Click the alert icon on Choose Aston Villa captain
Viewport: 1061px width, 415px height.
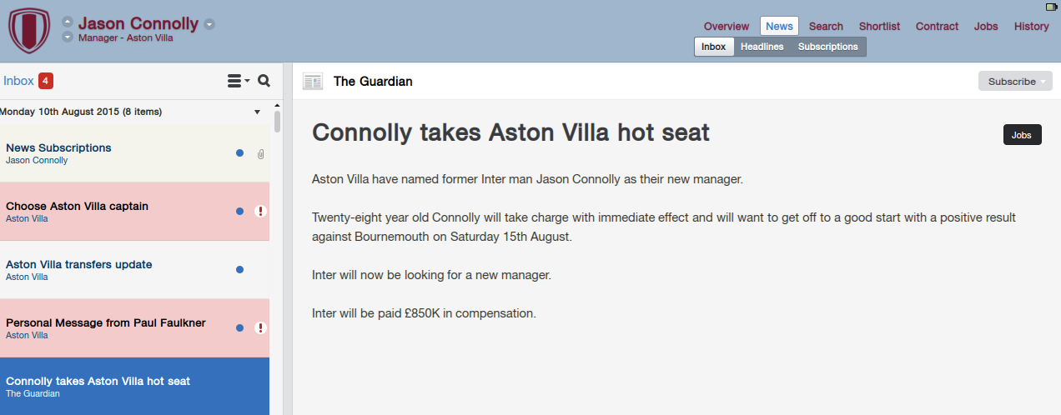click(x=260, y=212)
